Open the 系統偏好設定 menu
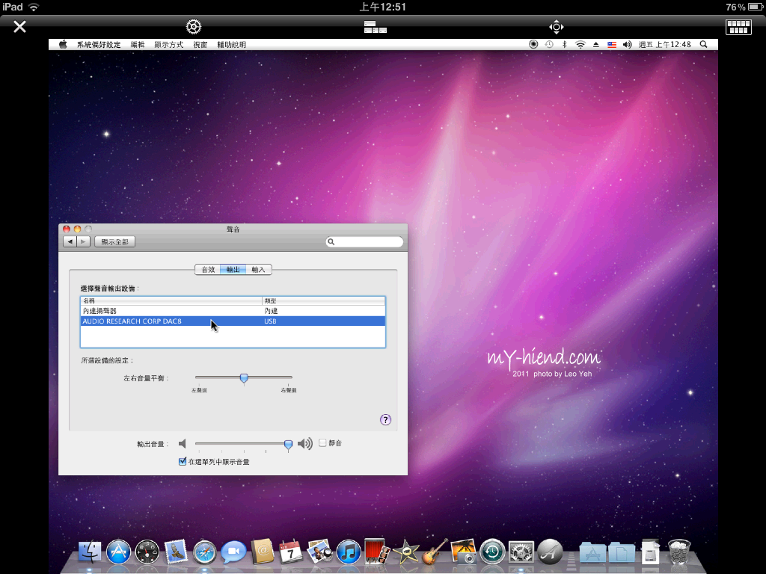 pos(99,44)
